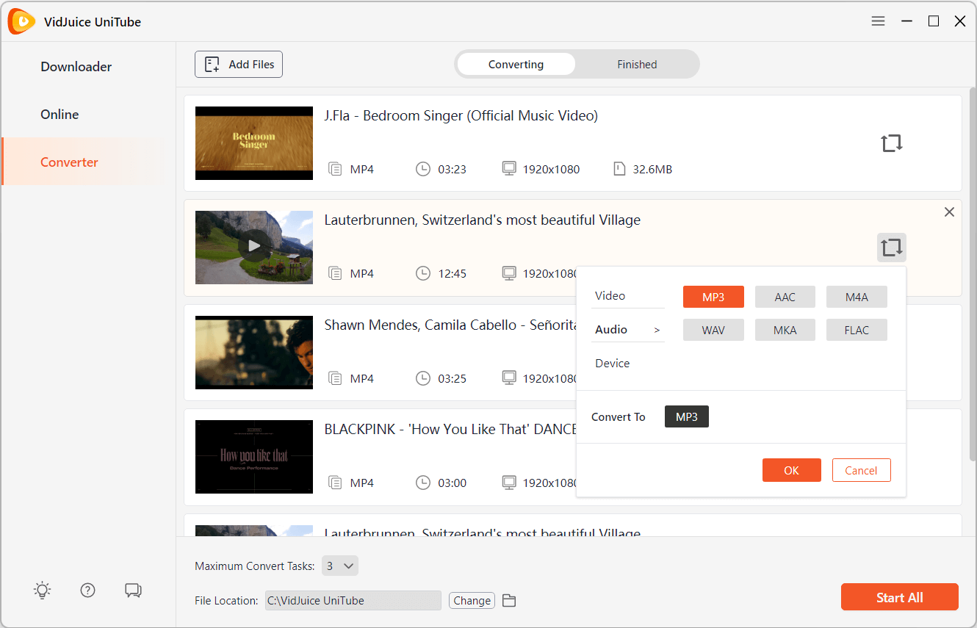The image size is (977, 628).
Task: Pick the WAV format option
Action: coord(713,331)
